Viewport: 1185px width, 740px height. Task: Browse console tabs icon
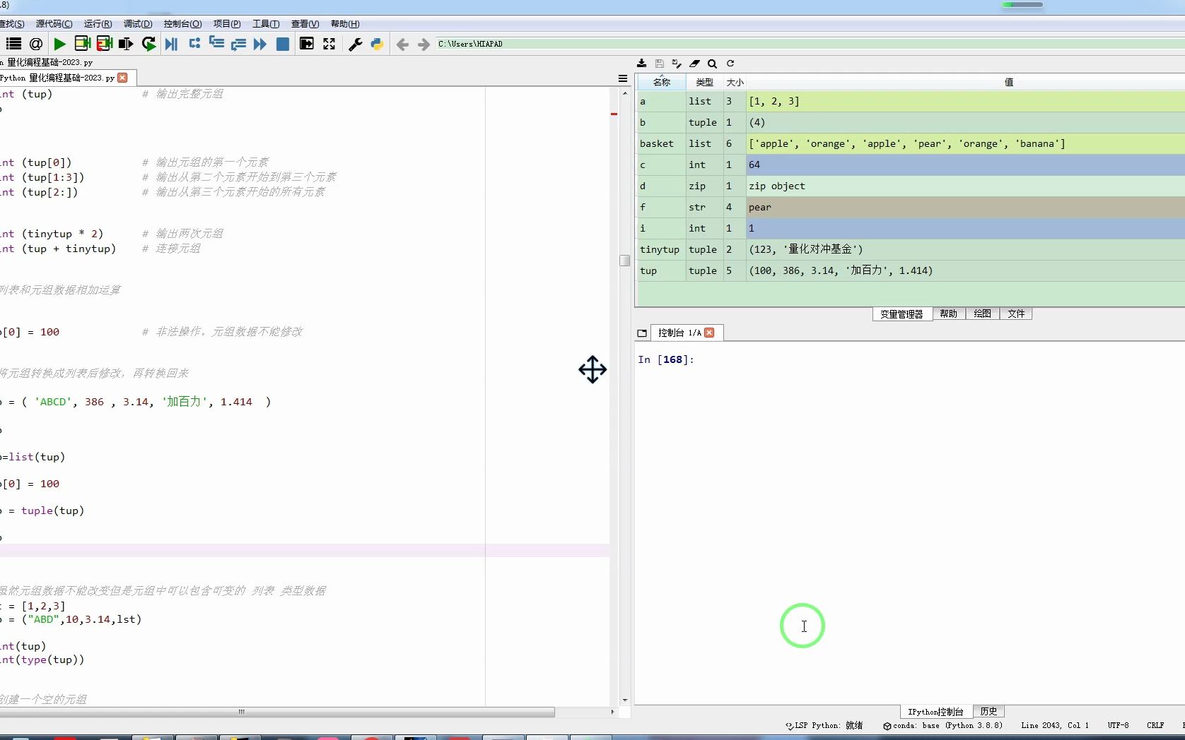[642, 333]
